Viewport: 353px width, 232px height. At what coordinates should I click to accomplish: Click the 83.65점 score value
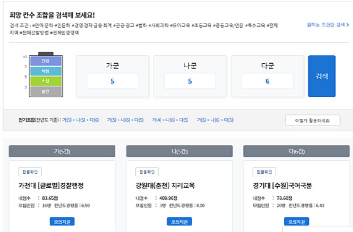coord(50,198)
